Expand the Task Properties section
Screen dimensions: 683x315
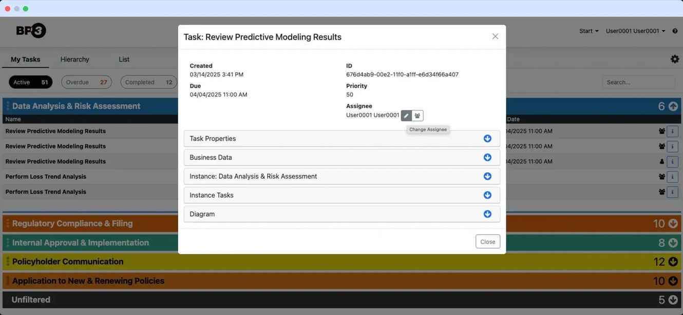tap(487, 139)
